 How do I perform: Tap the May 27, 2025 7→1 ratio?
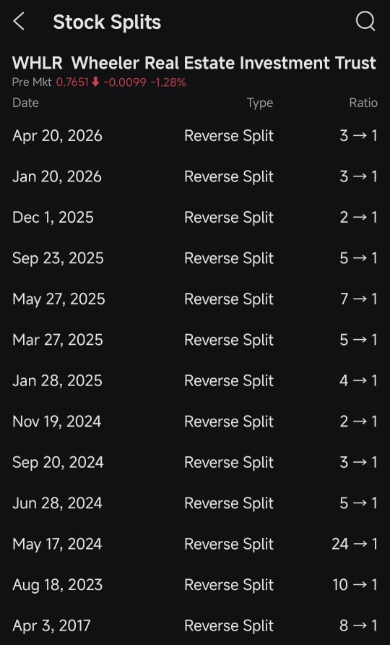pos(358,299)
